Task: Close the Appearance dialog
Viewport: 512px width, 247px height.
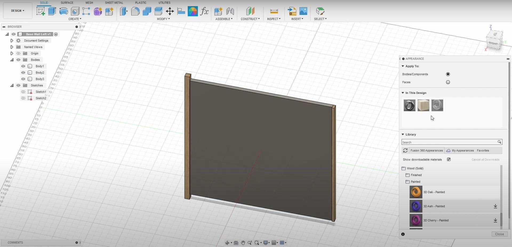Action: click(x=499, y=234)
